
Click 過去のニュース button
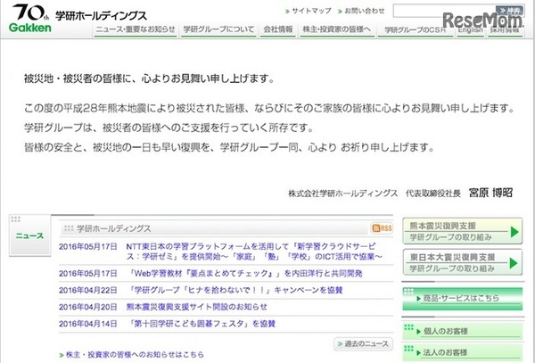pos(363,343)
